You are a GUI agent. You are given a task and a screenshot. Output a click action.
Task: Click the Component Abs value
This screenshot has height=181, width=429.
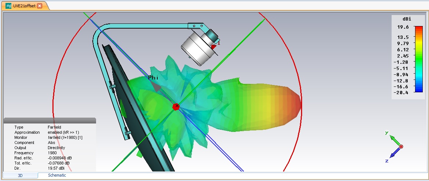(51, 143)
